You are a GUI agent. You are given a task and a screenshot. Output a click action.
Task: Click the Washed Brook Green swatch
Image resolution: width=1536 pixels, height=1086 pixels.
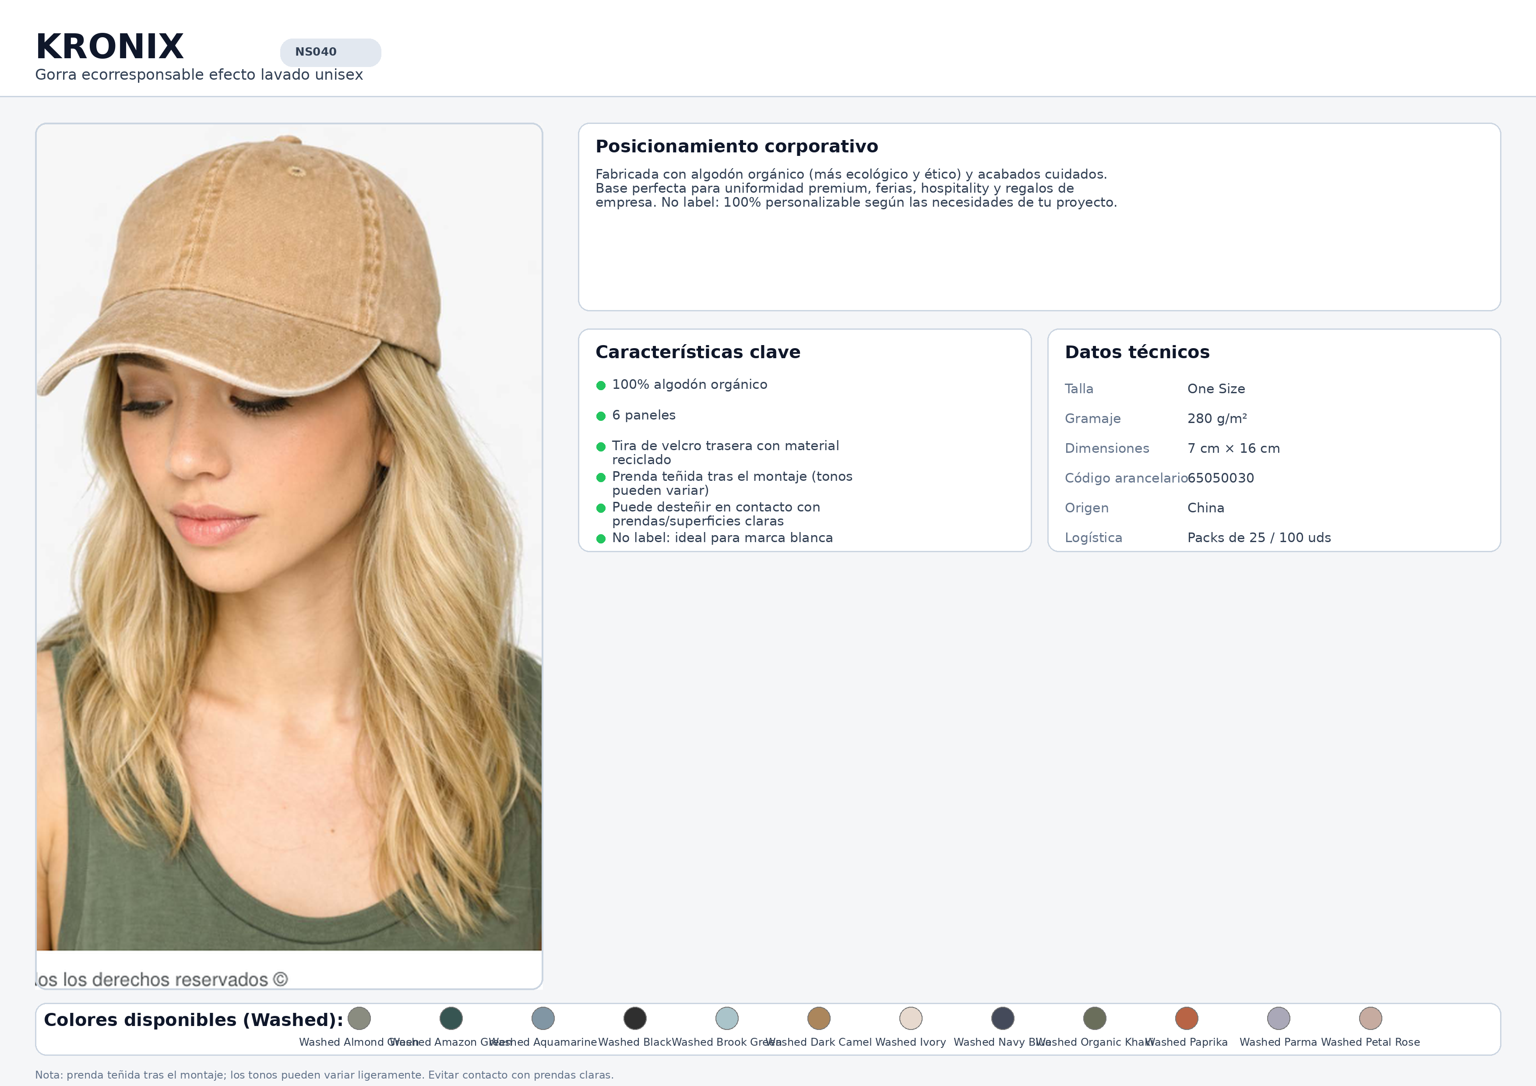726,1019
